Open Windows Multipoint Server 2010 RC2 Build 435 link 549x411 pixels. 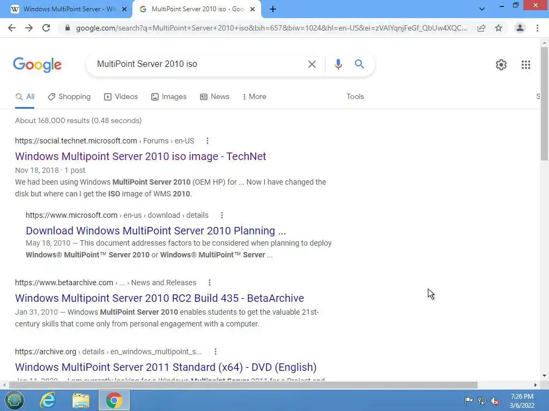pos(159,298)
